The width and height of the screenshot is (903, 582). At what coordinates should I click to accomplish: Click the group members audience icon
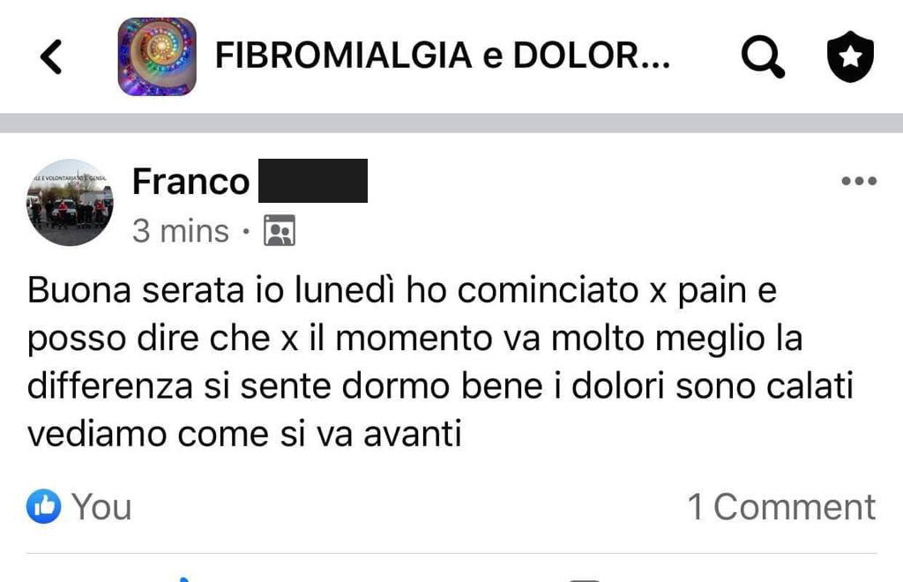(280, 230)
